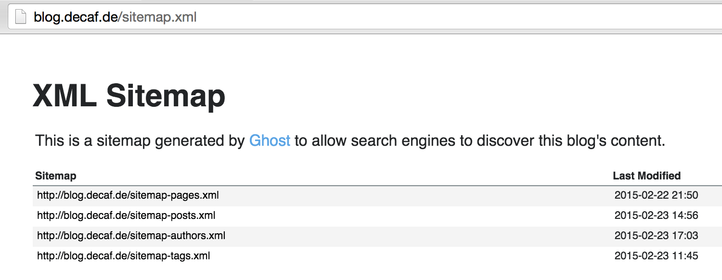Screen dimensions: 722x280
Task: Click the 2015-02-23 17:03 modified date
Action: tap(657, 236)
